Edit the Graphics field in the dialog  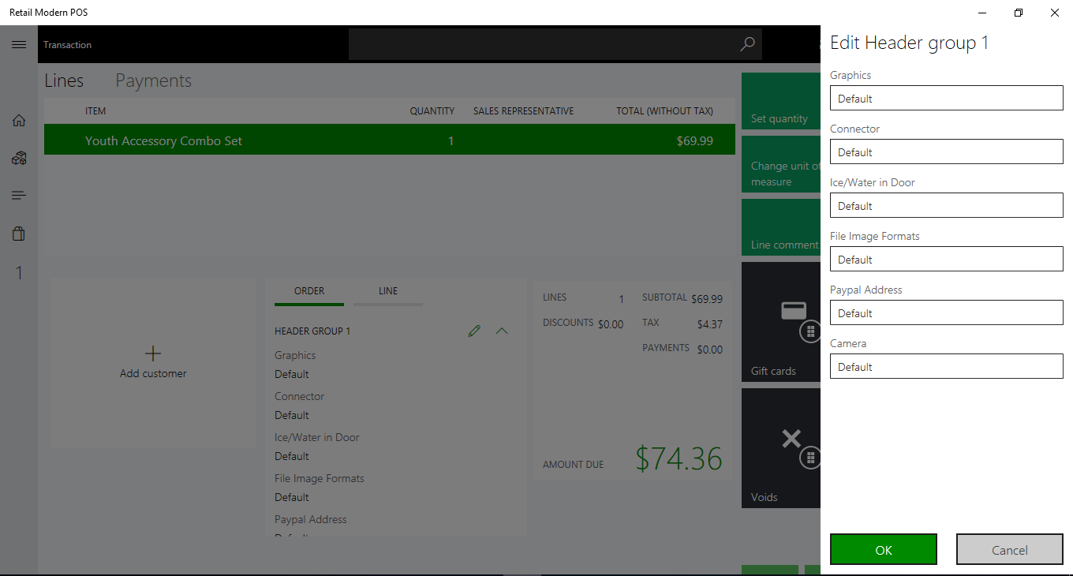[x=947, y=99]
